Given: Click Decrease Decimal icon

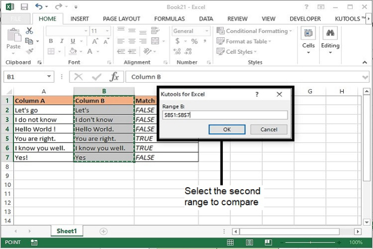Looking at the screenshot, I should tap(188, 51).
